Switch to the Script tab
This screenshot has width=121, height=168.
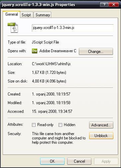coord(26,15)
